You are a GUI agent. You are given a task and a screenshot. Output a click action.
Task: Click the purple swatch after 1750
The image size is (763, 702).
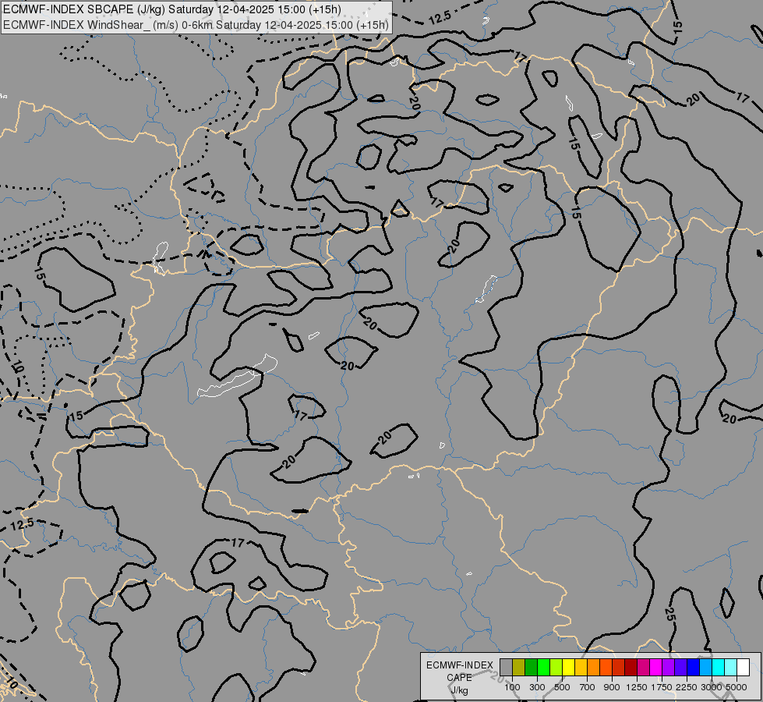pyautogui.click(x=668, y=668)
